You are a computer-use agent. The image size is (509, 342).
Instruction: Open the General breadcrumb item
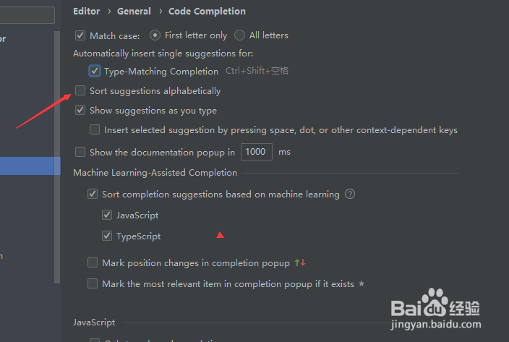[x=134, y=12]
